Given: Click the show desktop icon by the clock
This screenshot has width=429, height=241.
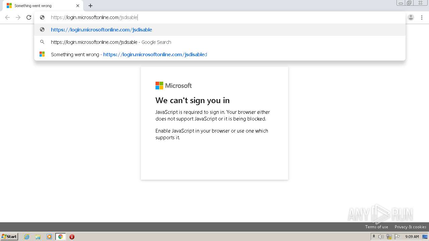Looking at the screenshot, I should [x=425, y=237].
